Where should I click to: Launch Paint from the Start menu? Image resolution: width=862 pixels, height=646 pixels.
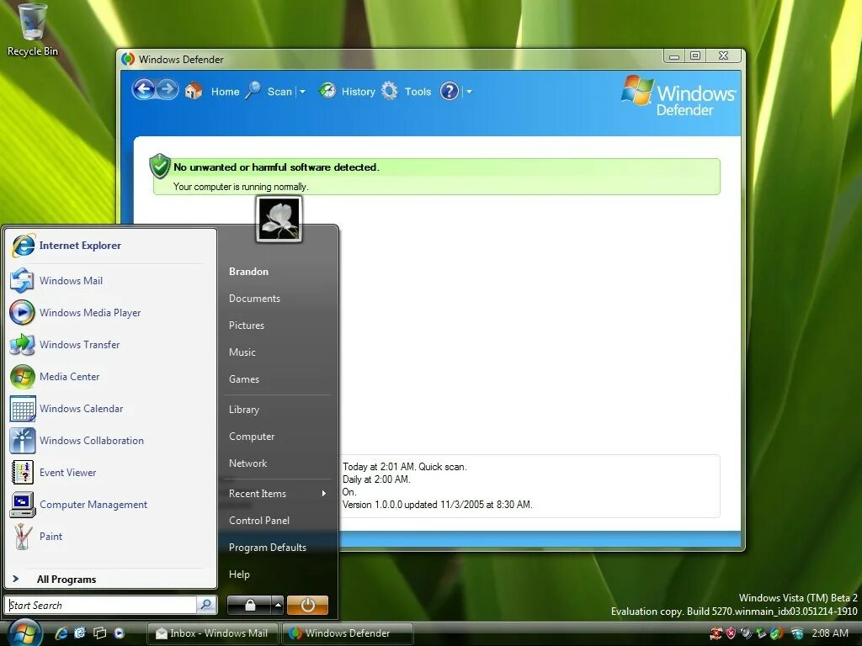click(x=51, y=537)
